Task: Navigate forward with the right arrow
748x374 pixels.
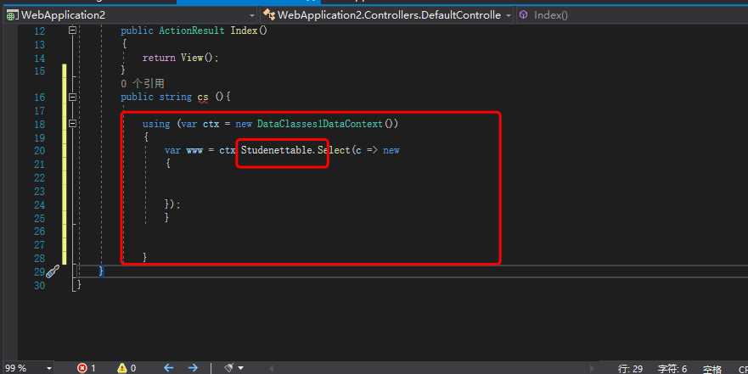Action: [x=194, y=368]
